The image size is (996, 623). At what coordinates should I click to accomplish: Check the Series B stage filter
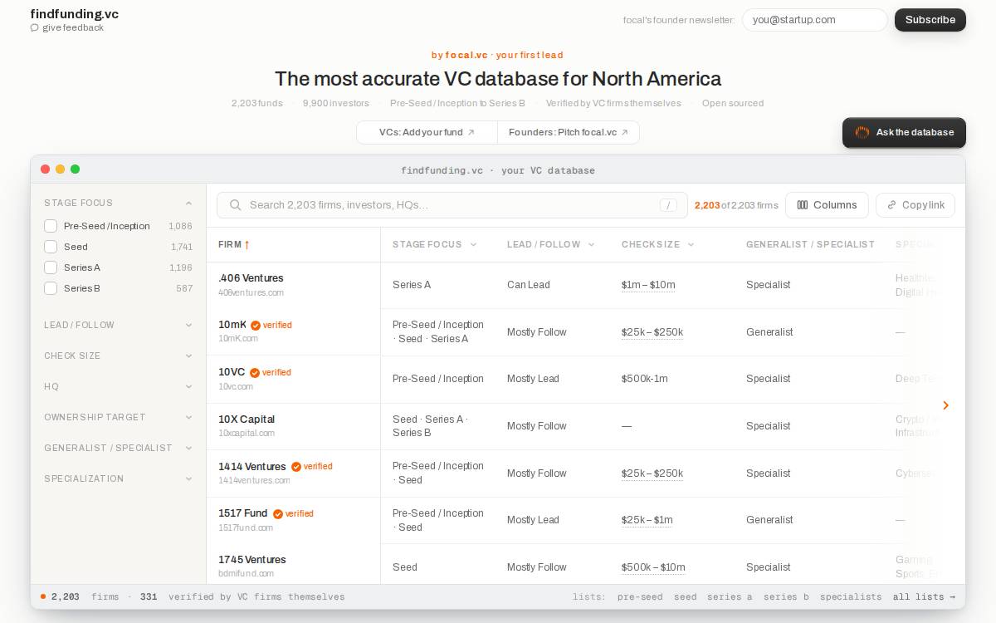click(51, 288)
